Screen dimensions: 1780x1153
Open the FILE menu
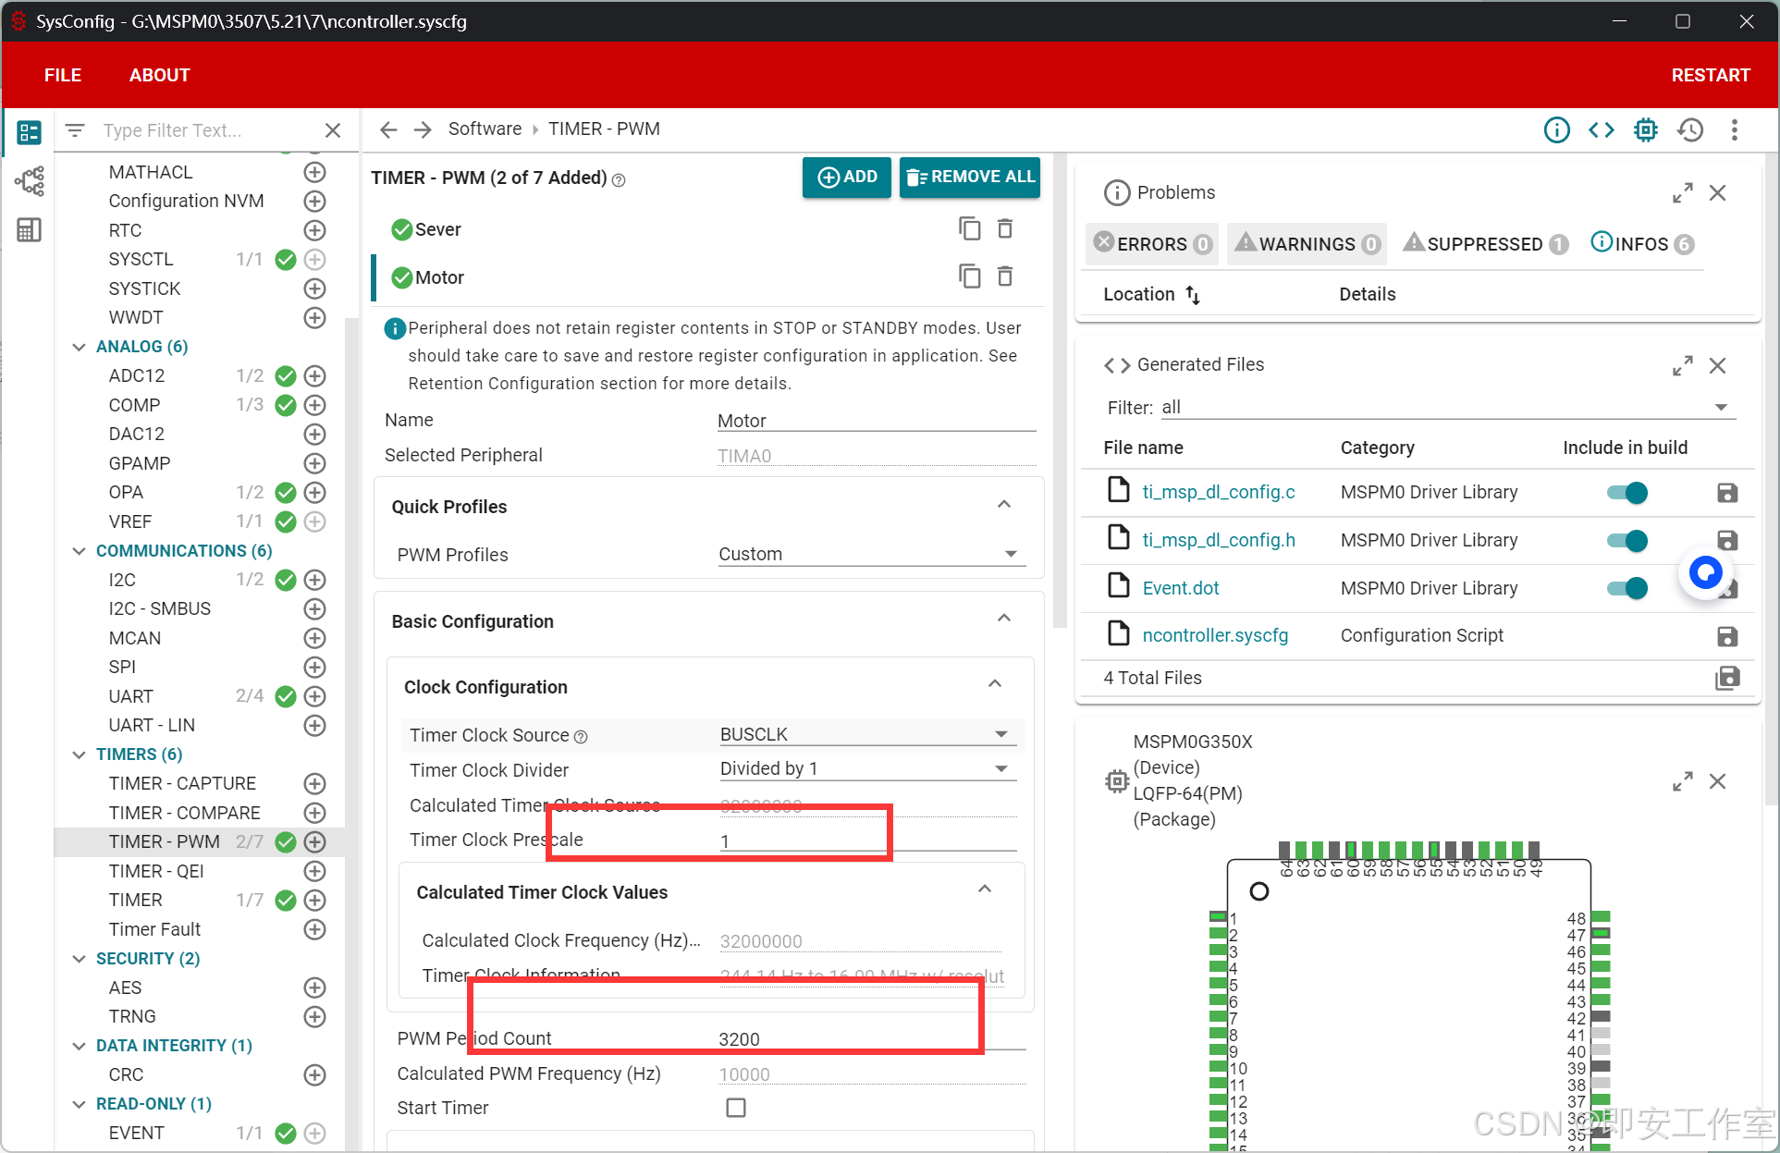63,75
